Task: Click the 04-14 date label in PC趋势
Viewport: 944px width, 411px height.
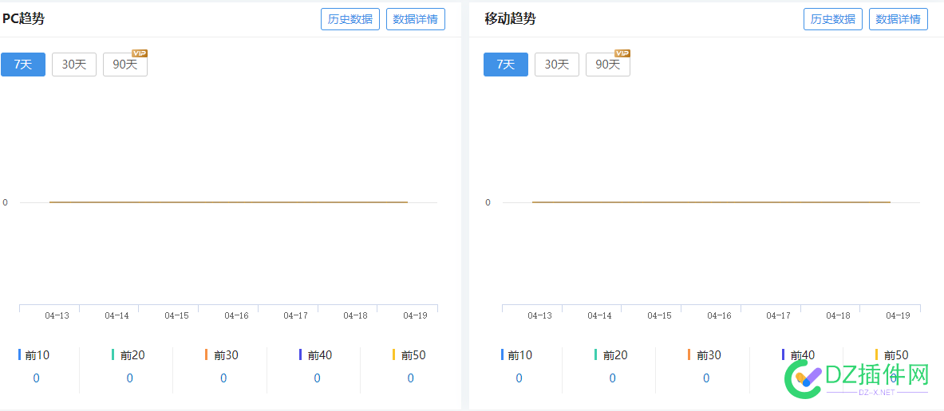Action: coord(117,315)
